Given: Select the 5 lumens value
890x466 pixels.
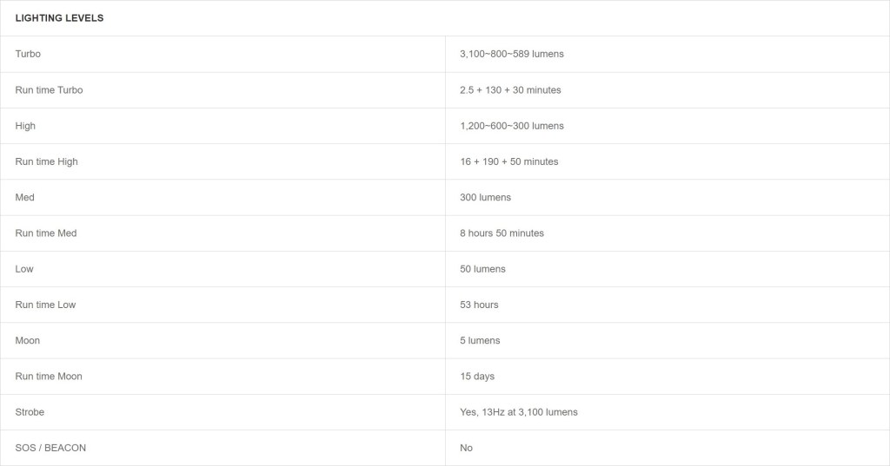Looking at the screenshot, I should (480, 340).
